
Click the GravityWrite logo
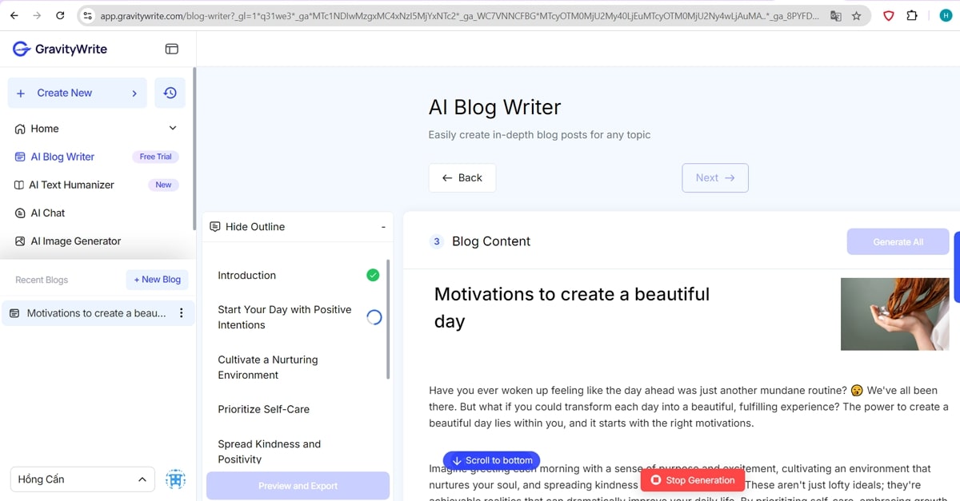tap(60, 49)
